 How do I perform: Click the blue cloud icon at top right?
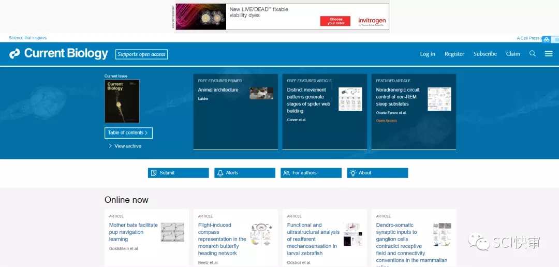[x=547, y=39]
